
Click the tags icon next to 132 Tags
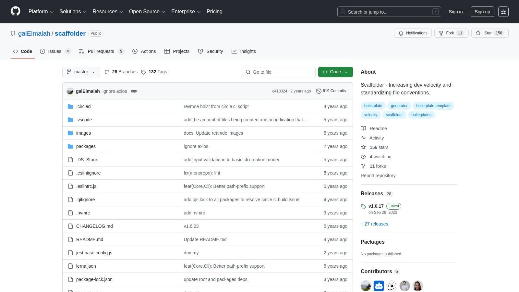coord(143,72)
